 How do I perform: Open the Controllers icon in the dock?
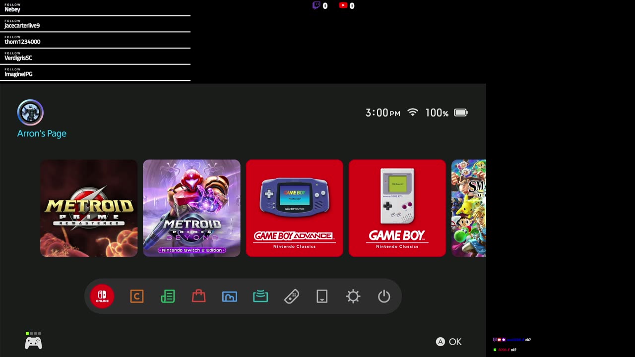point(291,297)
